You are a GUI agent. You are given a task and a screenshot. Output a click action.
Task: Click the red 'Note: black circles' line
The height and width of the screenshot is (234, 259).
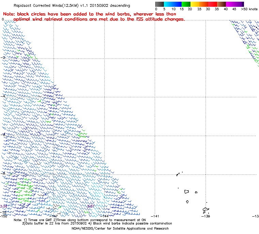(x=90, y=14)
